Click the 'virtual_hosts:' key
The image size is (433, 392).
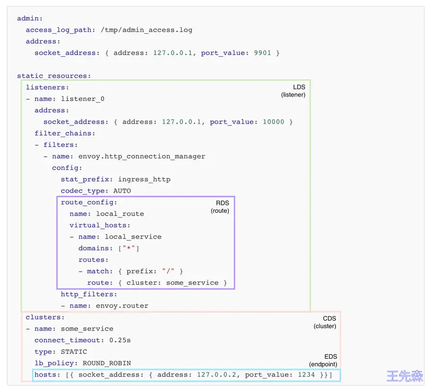100,225
